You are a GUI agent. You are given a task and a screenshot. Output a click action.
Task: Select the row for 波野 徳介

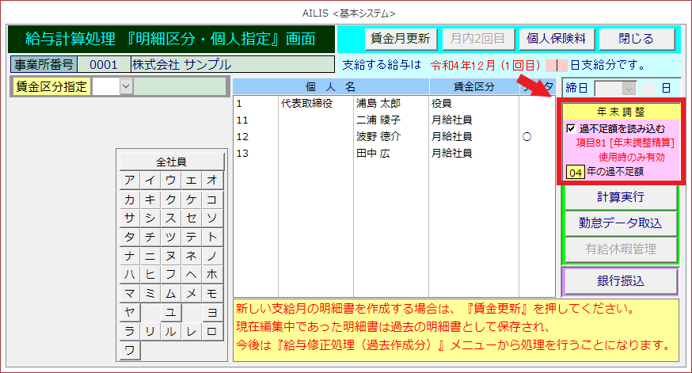[379, 136]
